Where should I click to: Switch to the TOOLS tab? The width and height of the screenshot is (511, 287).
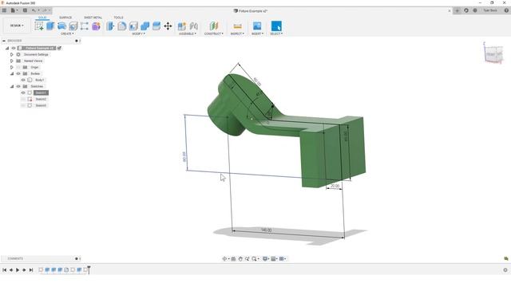click(118, 18)
